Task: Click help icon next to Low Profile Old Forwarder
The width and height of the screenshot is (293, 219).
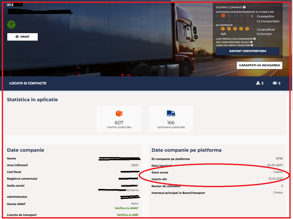Action: pos(255,39)
